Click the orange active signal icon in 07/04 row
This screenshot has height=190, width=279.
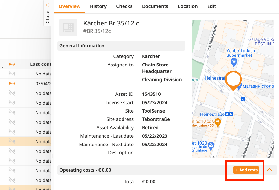(12, 83)
